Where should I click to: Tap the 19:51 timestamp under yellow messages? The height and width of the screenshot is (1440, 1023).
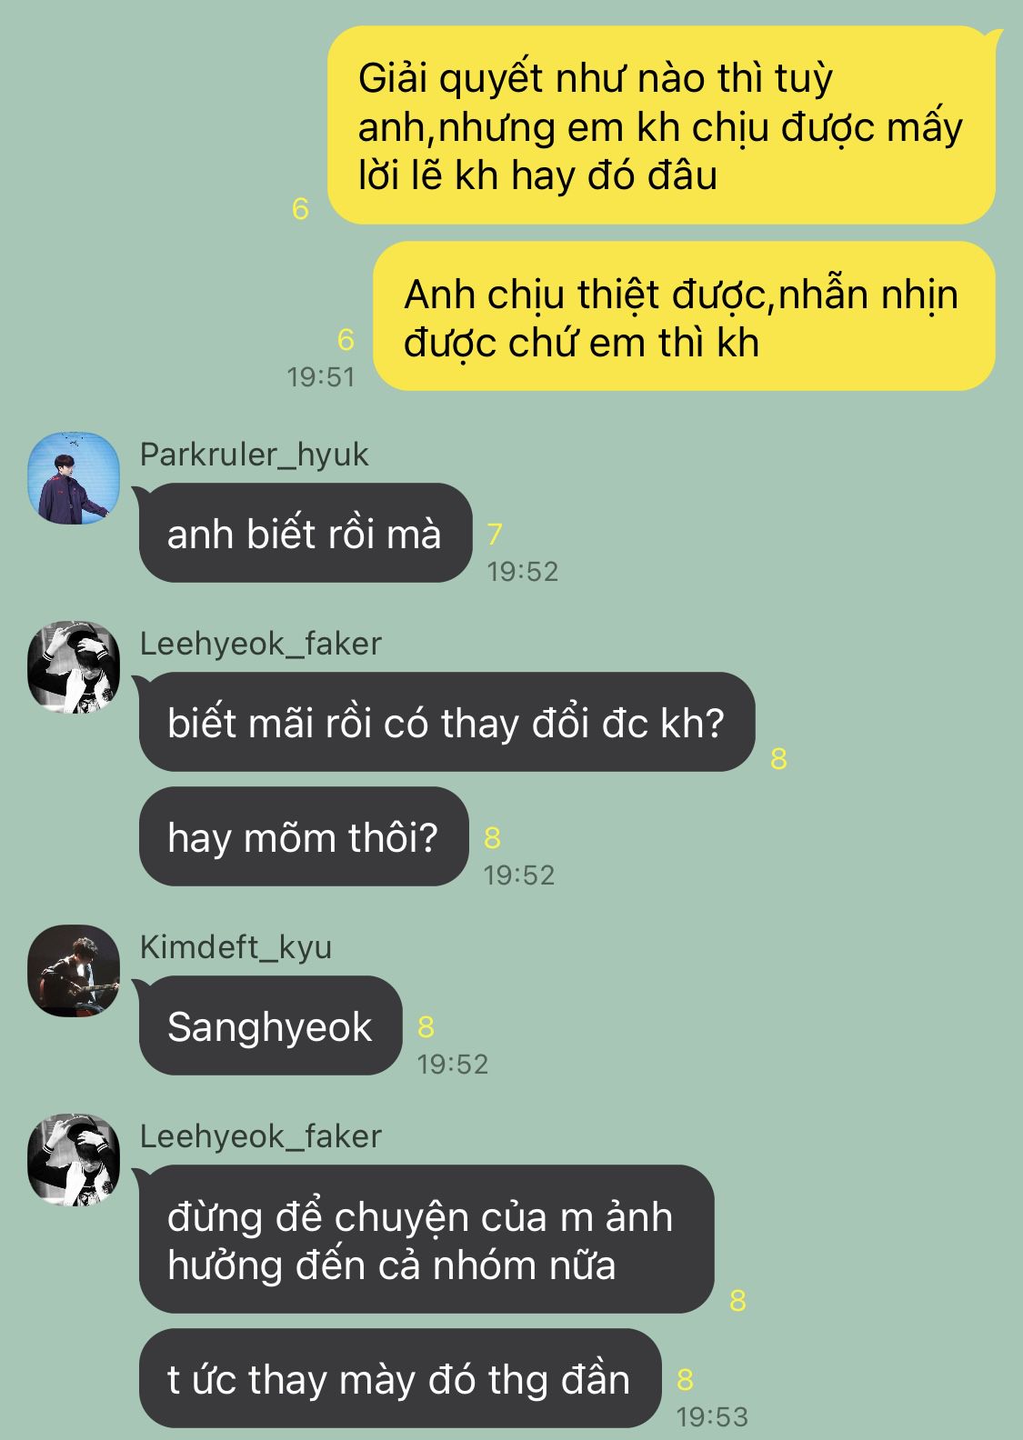pos(321,376)
